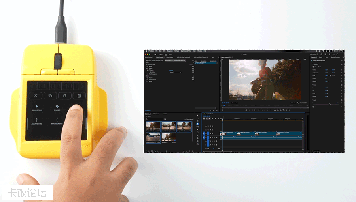This screenshot has width=356, height=202.
Task: Open the Sequence menu
Action: tap(170, 51)
